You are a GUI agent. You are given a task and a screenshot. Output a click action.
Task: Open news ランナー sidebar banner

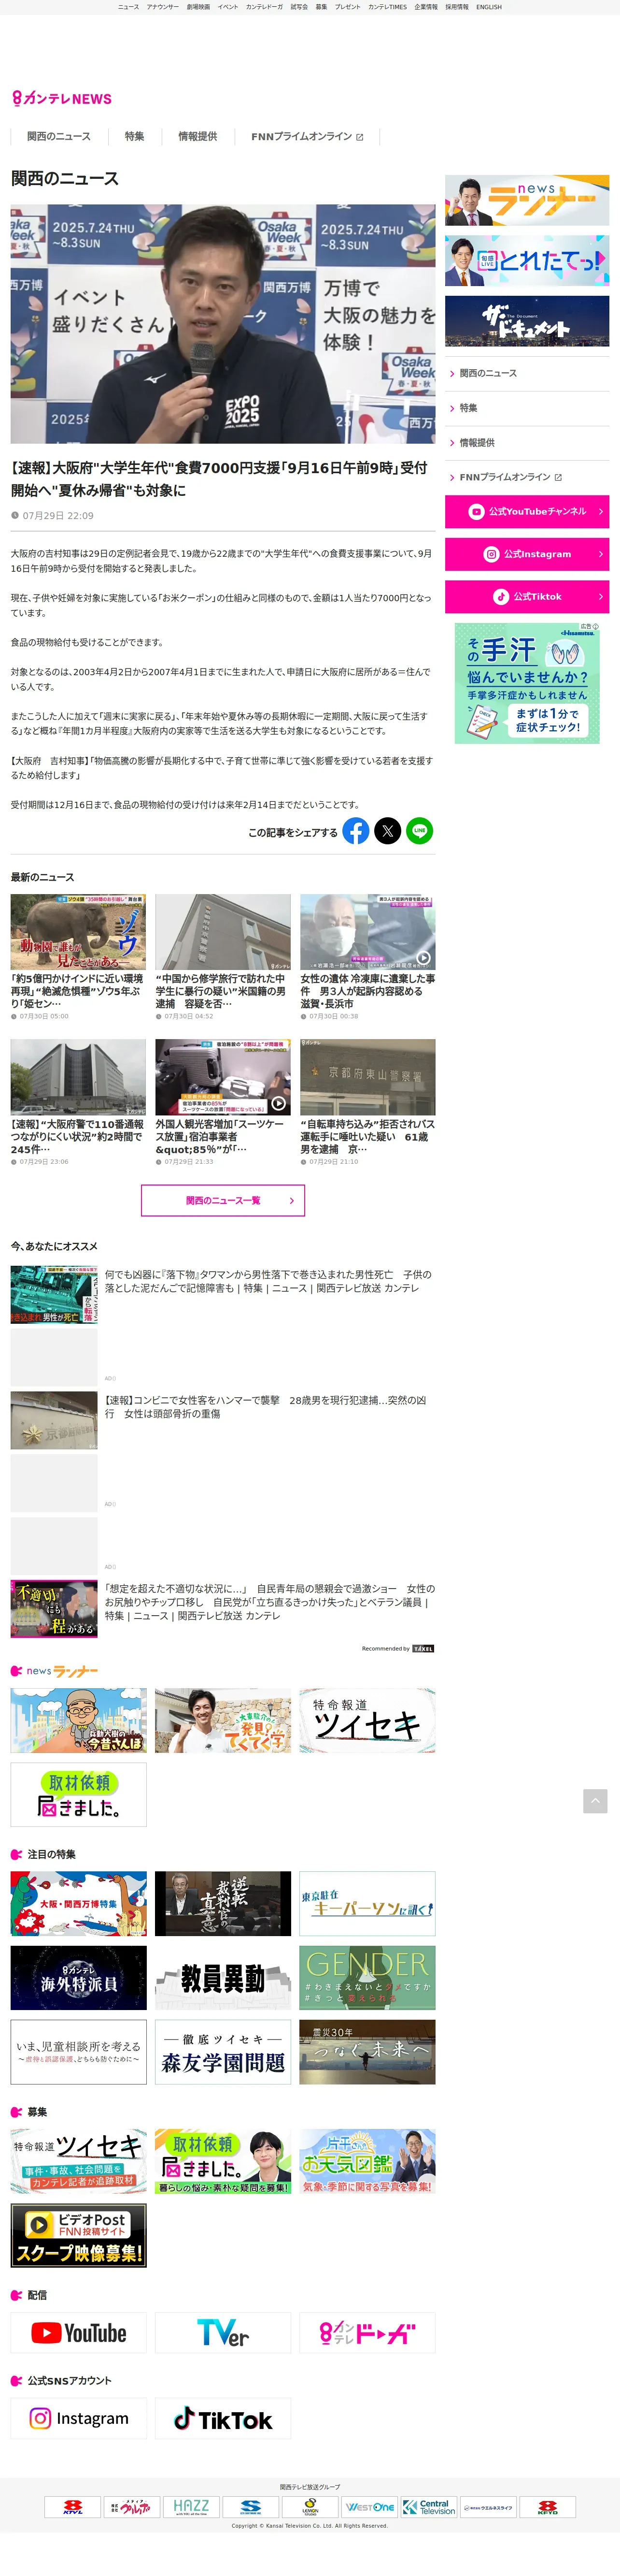(527, 200)
